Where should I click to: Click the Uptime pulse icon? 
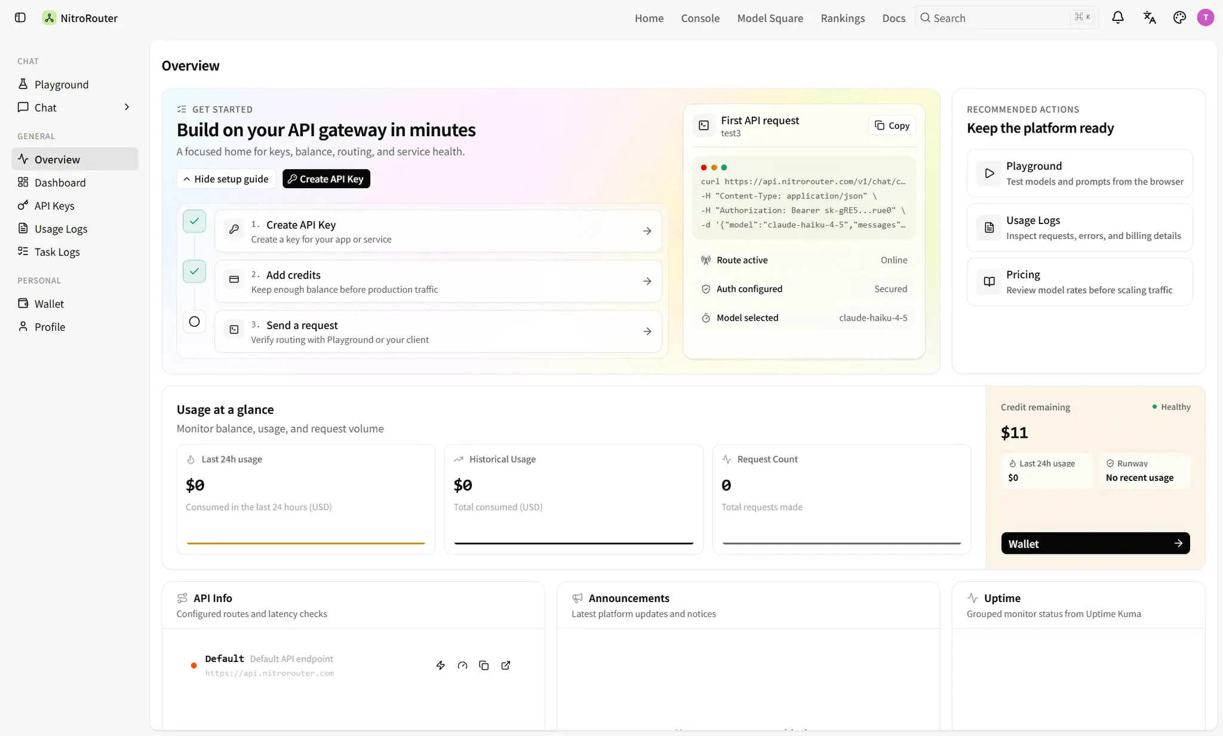coord(973,598)
